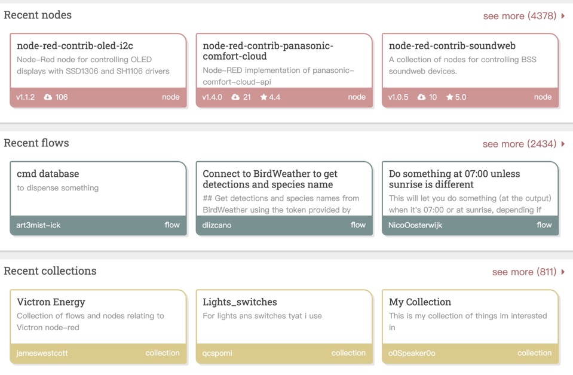The height and width of the screenshot is (375, 573).
Task: Open see more (811) collections link
Action: click(524, 272)
